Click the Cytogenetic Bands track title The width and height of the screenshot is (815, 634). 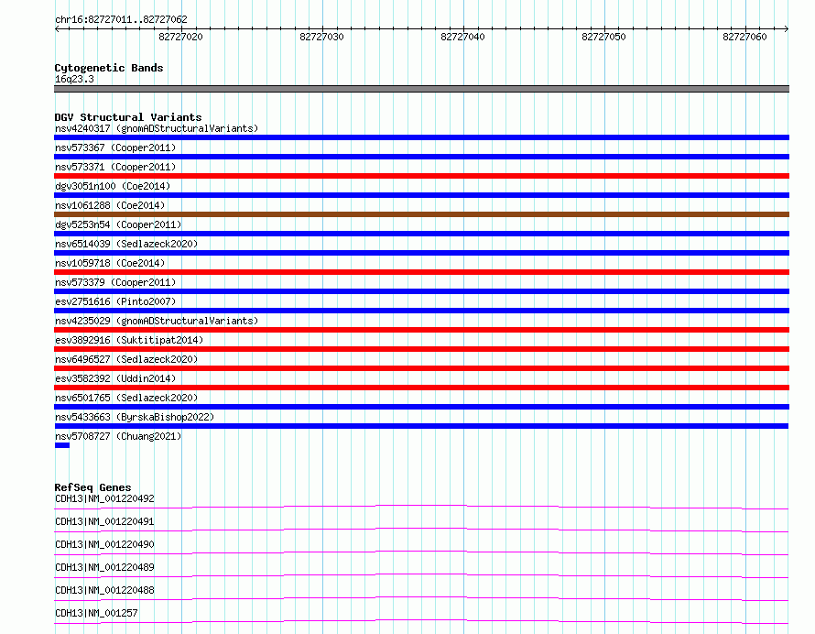point(109,68)
